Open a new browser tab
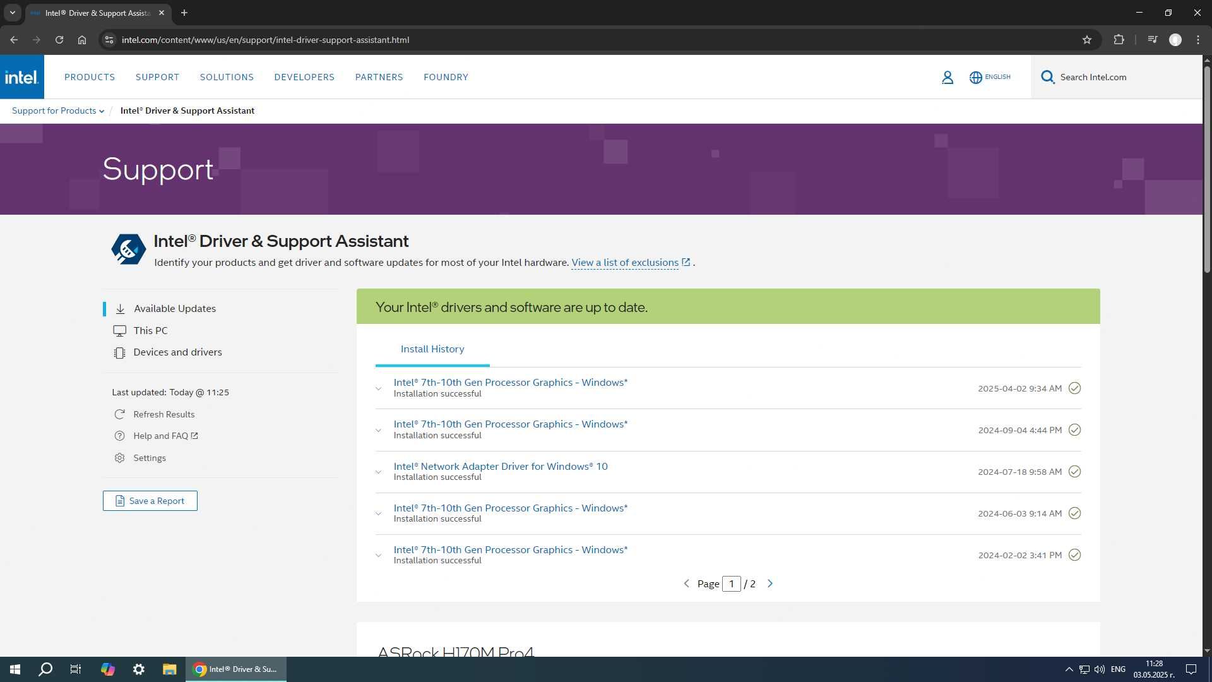The height and width of the screenshot is (682, 1212). point(184,13)
